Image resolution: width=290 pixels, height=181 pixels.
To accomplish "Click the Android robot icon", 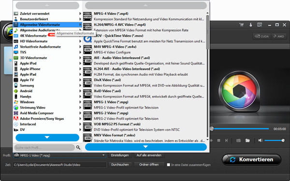I will (16, 91).
